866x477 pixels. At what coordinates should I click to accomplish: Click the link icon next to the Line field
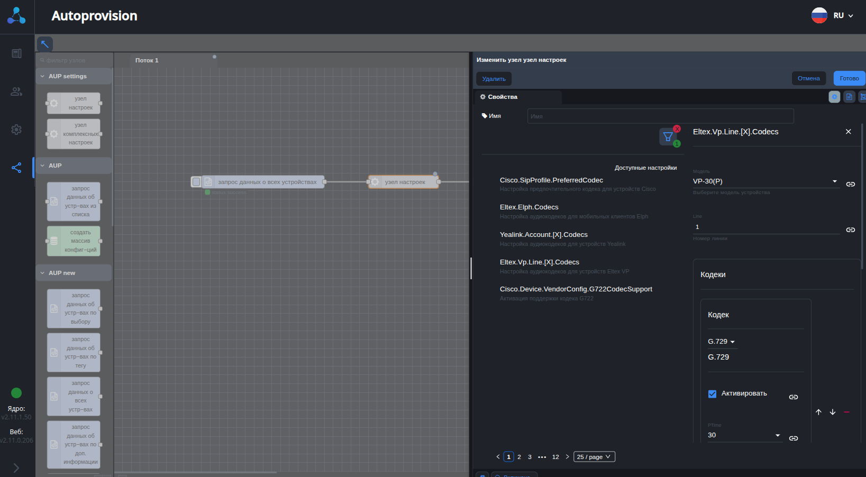(850, 230)
